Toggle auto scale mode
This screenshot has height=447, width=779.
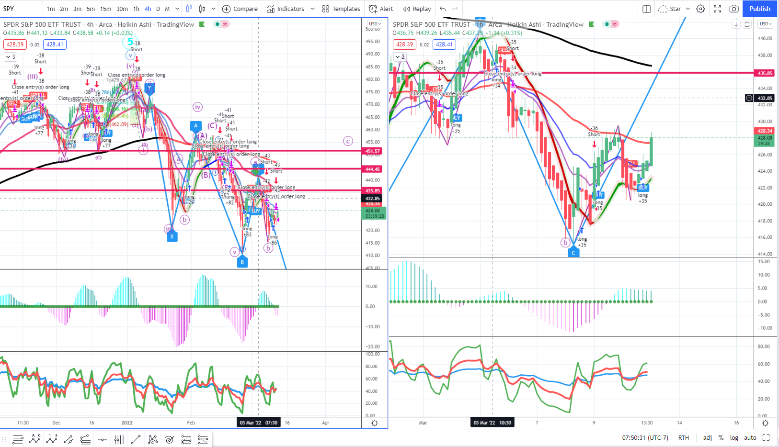pos(750,437)
